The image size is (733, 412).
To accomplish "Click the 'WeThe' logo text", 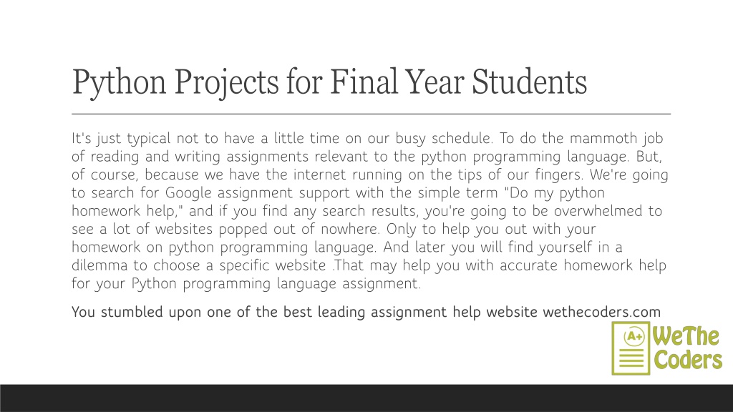I will (686, 336).
